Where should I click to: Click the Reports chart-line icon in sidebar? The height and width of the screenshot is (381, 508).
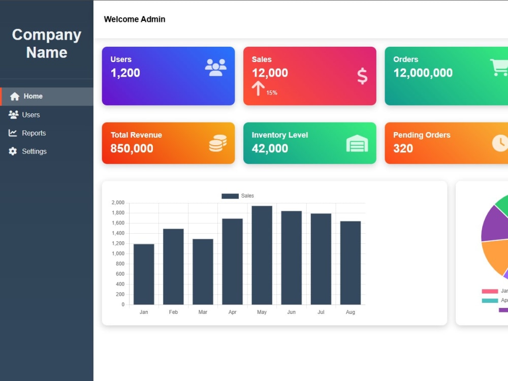(13, 133)
